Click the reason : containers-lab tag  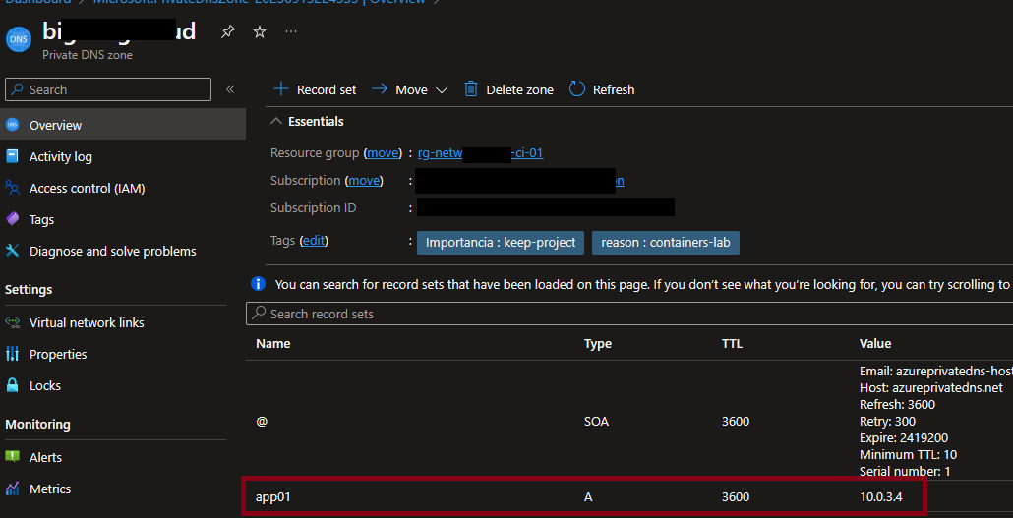click(x=666, y=243)
